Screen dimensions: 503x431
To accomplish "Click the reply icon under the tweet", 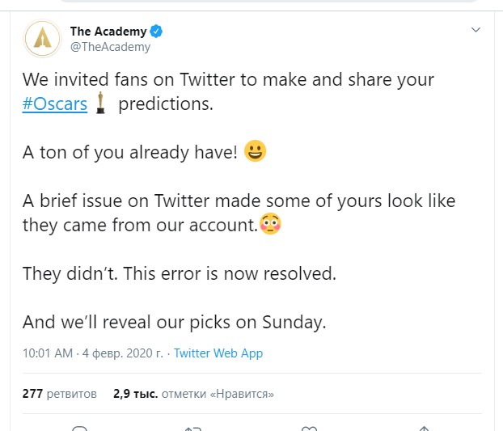I will (79, 429).
